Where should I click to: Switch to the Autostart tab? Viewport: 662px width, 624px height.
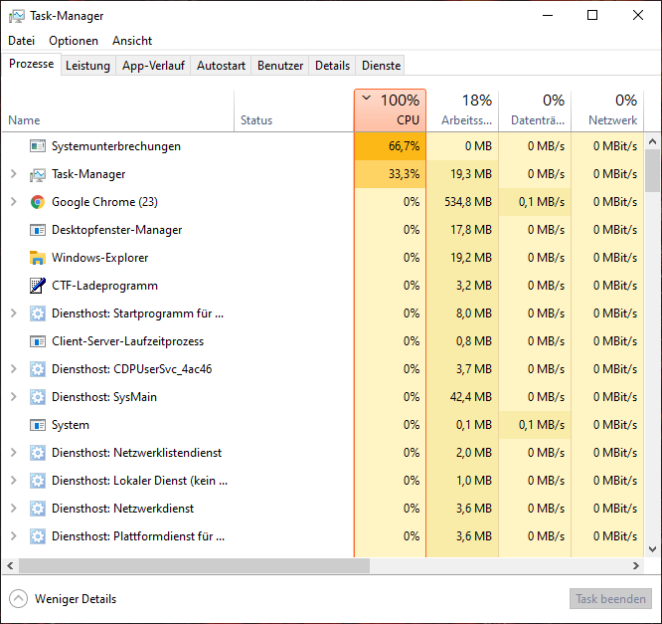pos(221,66)
